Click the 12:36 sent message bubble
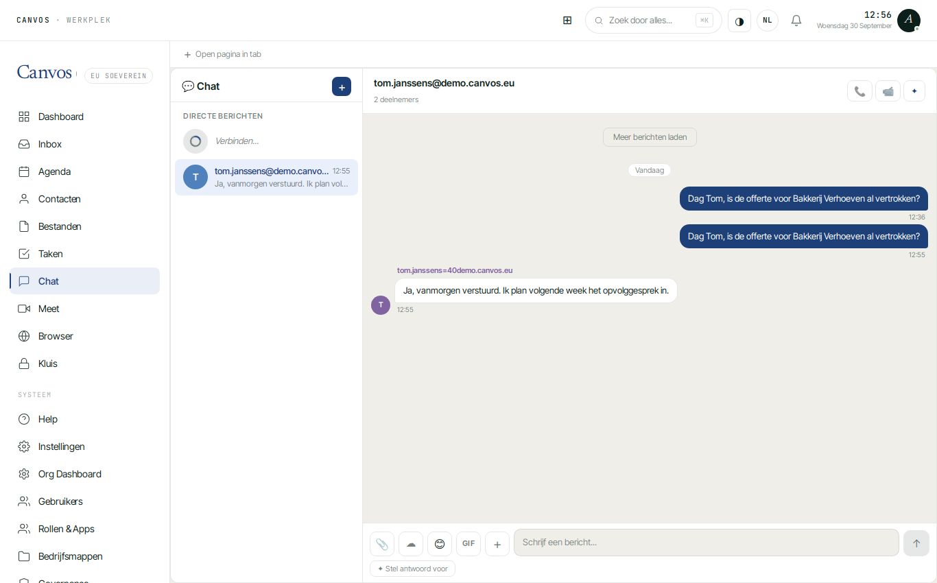Screen dimensions: 937x583 point(804,199)
